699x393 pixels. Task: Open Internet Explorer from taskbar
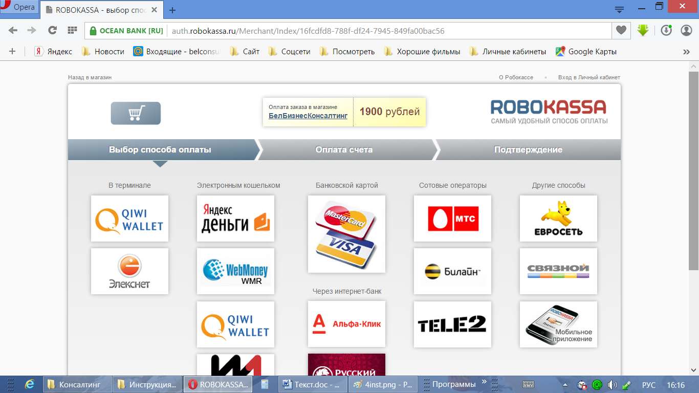29,384
